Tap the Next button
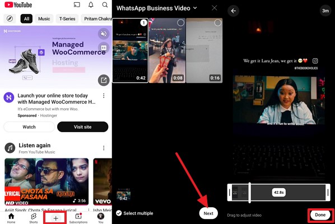Image resolution: width=335 pixels, height=224 pixels. click(208, 213)
